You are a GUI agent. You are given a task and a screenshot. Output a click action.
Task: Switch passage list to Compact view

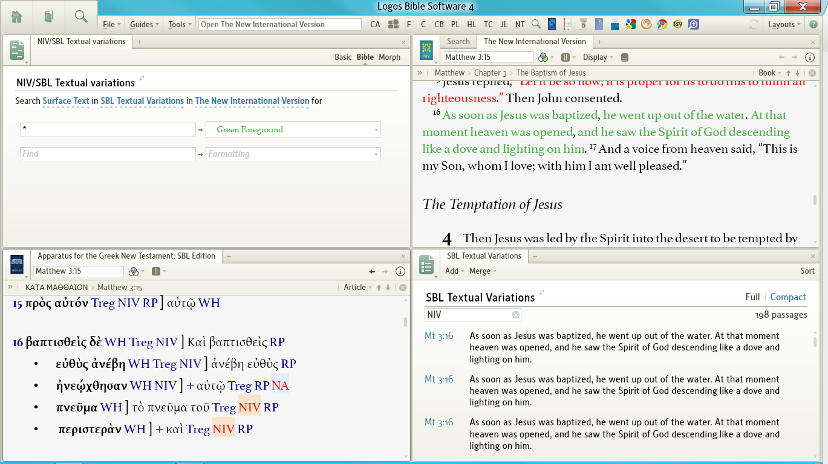[x=787, y=297]
